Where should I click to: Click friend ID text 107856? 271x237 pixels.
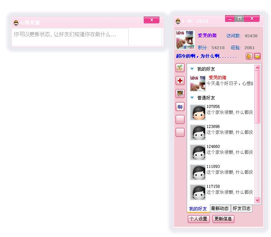213,106
